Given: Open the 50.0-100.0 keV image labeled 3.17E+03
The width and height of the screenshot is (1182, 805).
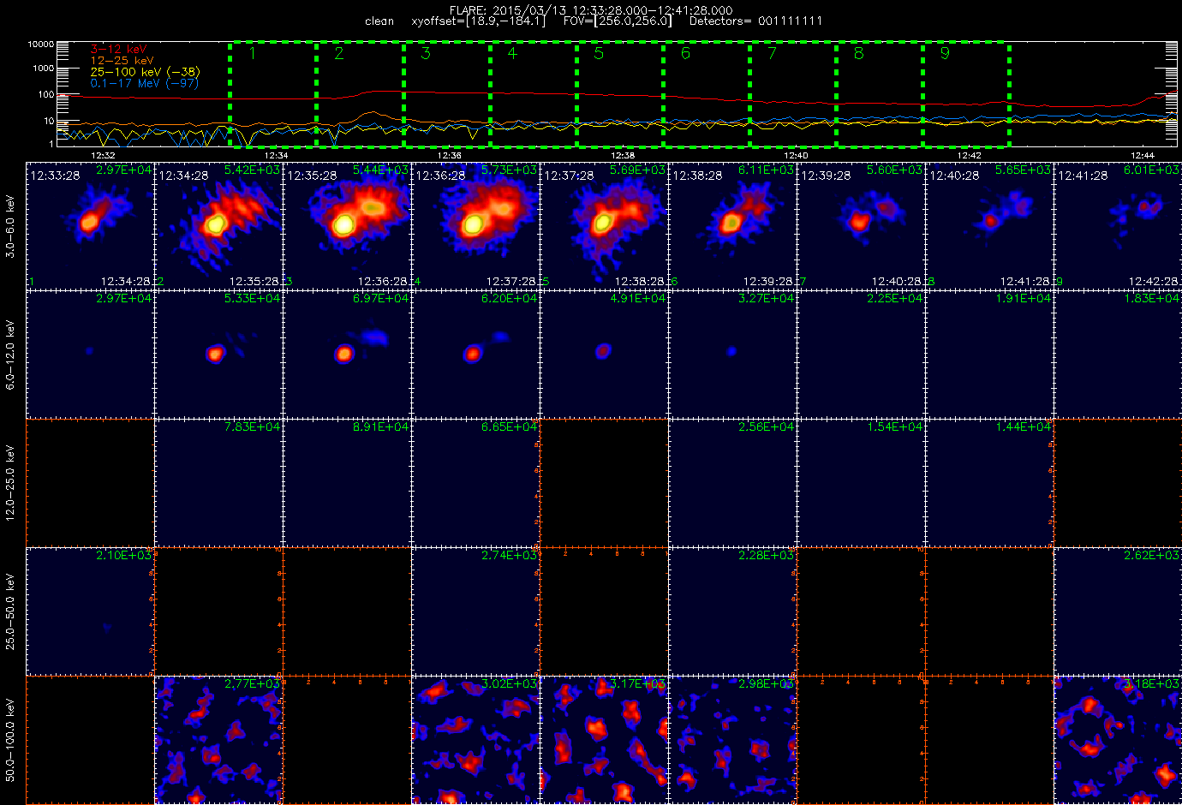Looking at the screenshot, I should coord(605,739).
